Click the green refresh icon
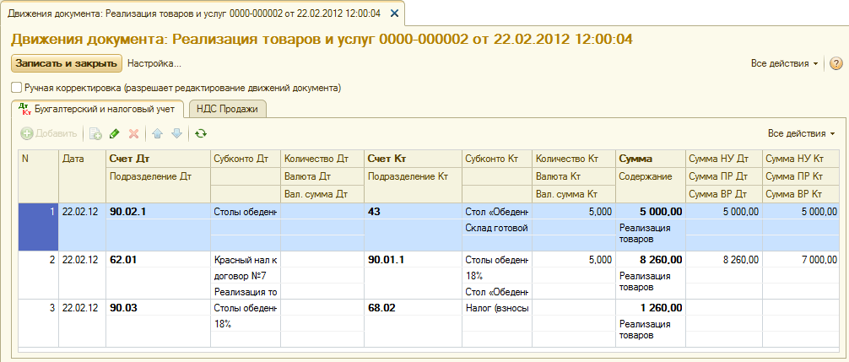 point(201,133)
